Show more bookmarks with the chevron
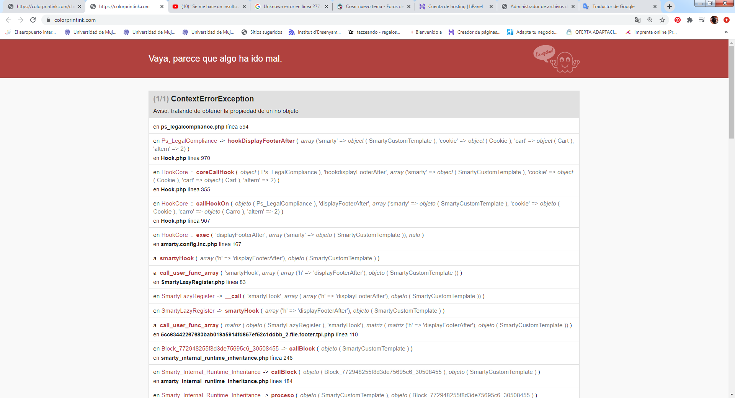The width and height of the screenshot is (735, 398). (x=726, y=32)
